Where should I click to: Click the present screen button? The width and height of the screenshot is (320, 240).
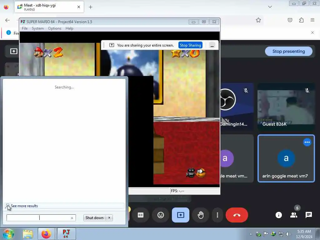click(180, 215)
